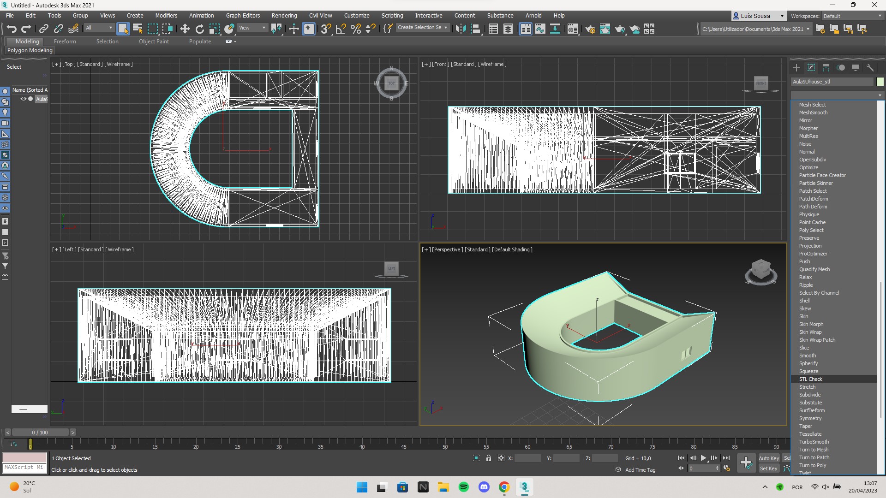Toggle Percent Snap
Screen dimensions: 886x498
355,29
